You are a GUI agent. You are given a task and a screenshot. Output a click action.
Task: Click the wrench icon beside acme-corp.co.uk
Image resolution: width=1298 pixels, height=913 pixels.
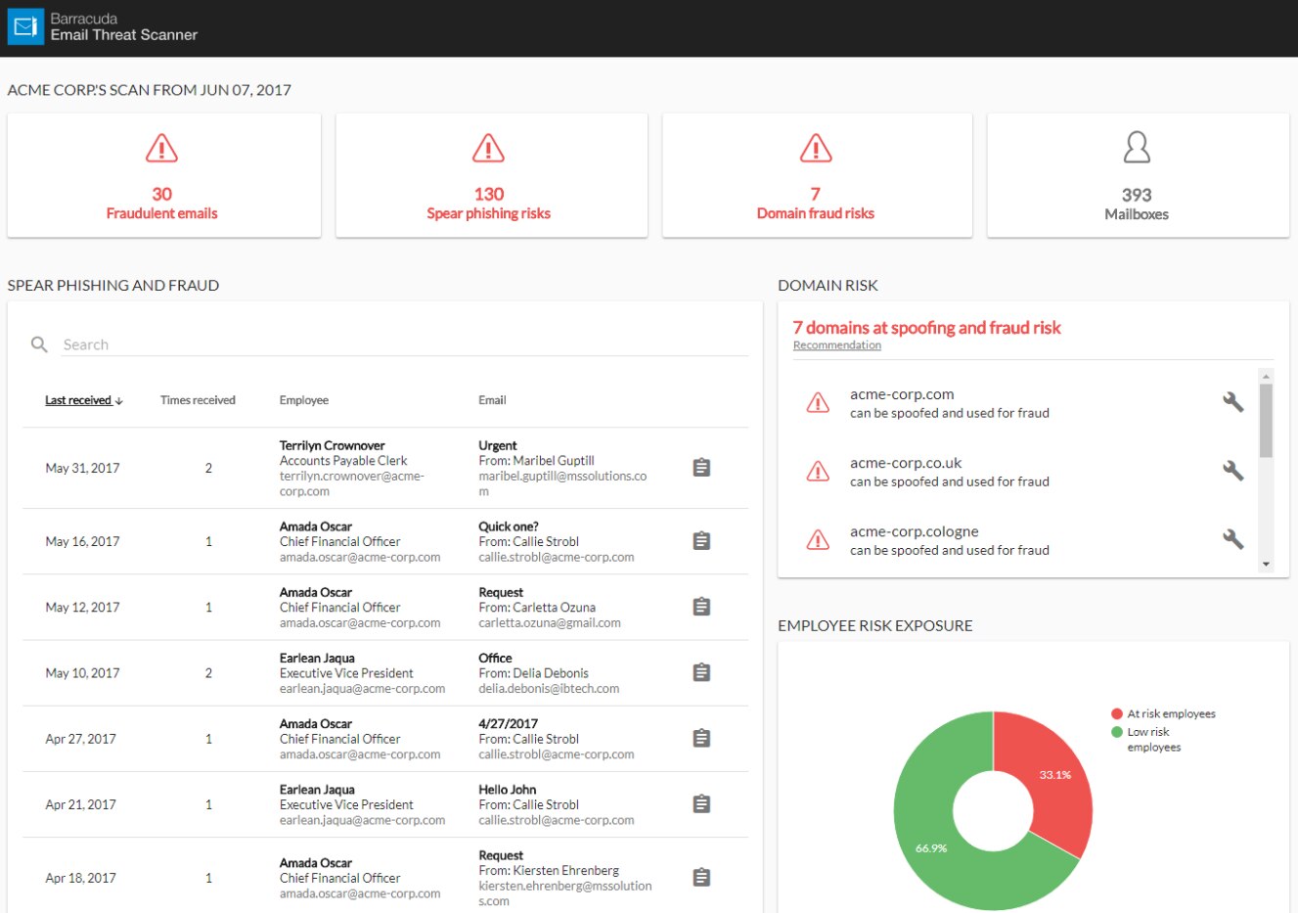click(1233, 470)
